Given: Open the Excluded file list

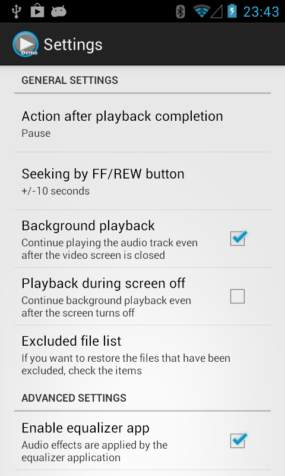Looking at the screenshot, I should click(142, 355).
